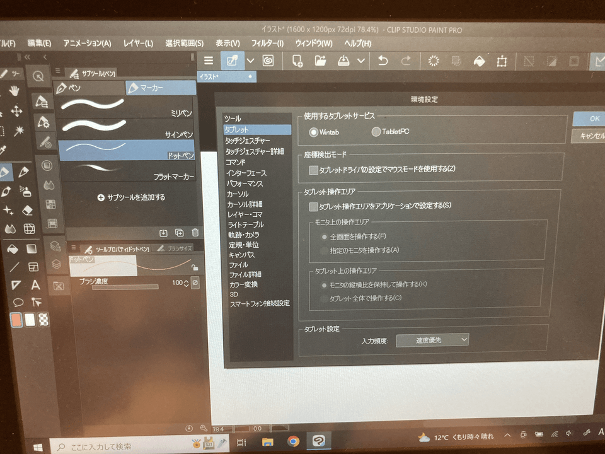
Task: Open Chrome from the taskbar
Action: pyautogui.click(x=293, y=441)
